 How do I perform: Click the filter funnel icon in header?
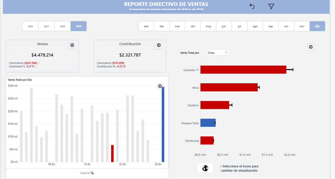pos(271,6)
